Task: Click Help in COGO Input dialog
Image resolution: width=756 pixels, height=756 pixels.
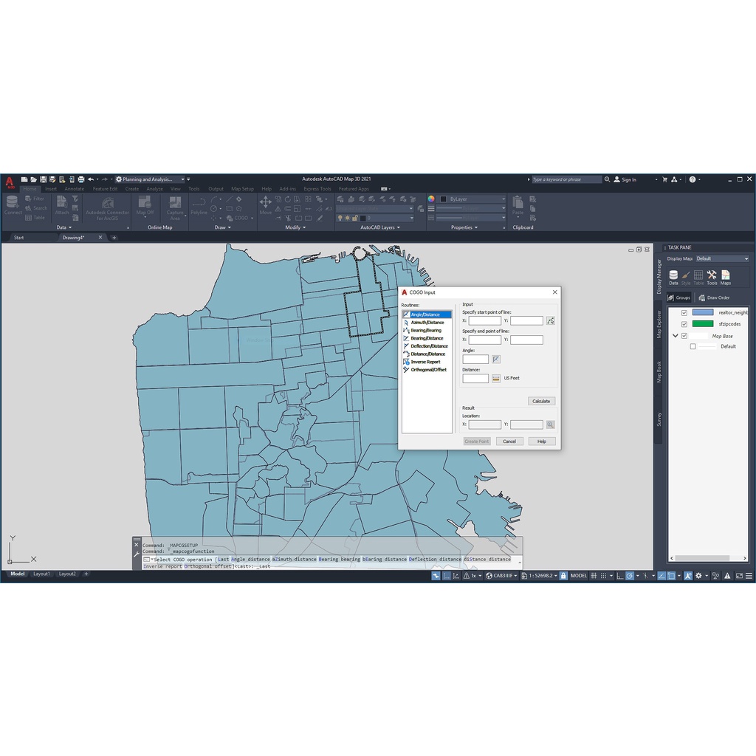Action: click(x=542, y=441)
